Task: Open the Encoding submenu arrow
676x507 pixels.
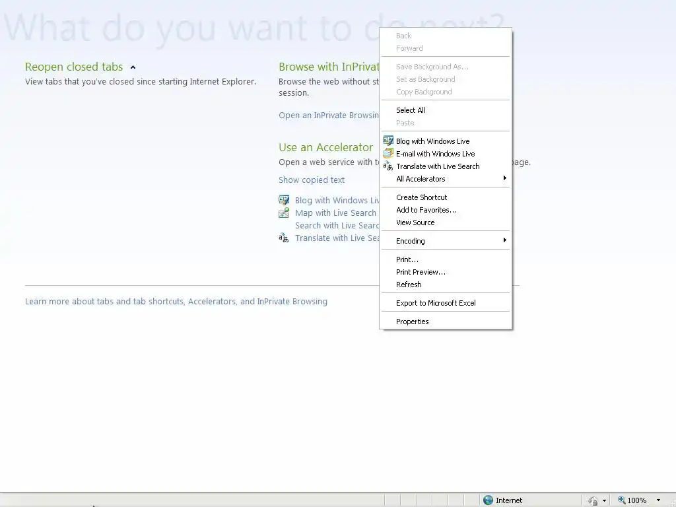Action: [x=504, y=240]
